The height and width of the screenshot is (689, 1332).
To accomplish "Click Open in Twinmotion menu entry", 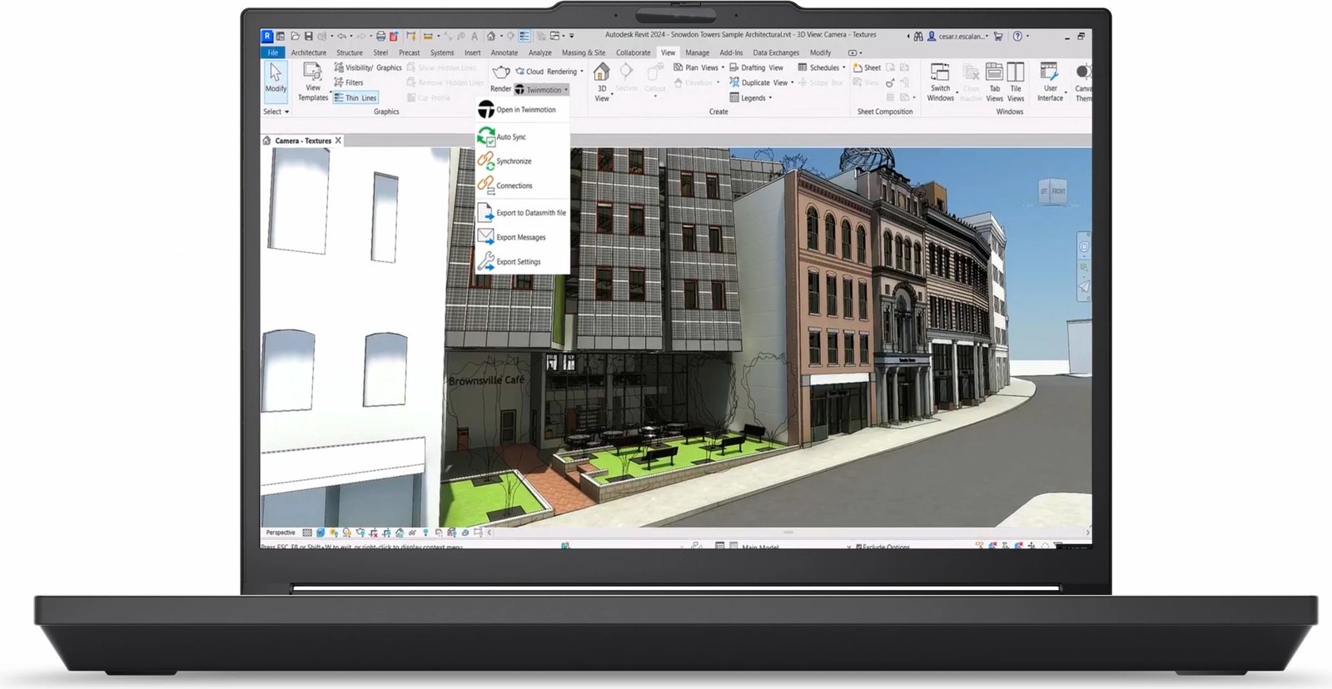I will [525, 110].
